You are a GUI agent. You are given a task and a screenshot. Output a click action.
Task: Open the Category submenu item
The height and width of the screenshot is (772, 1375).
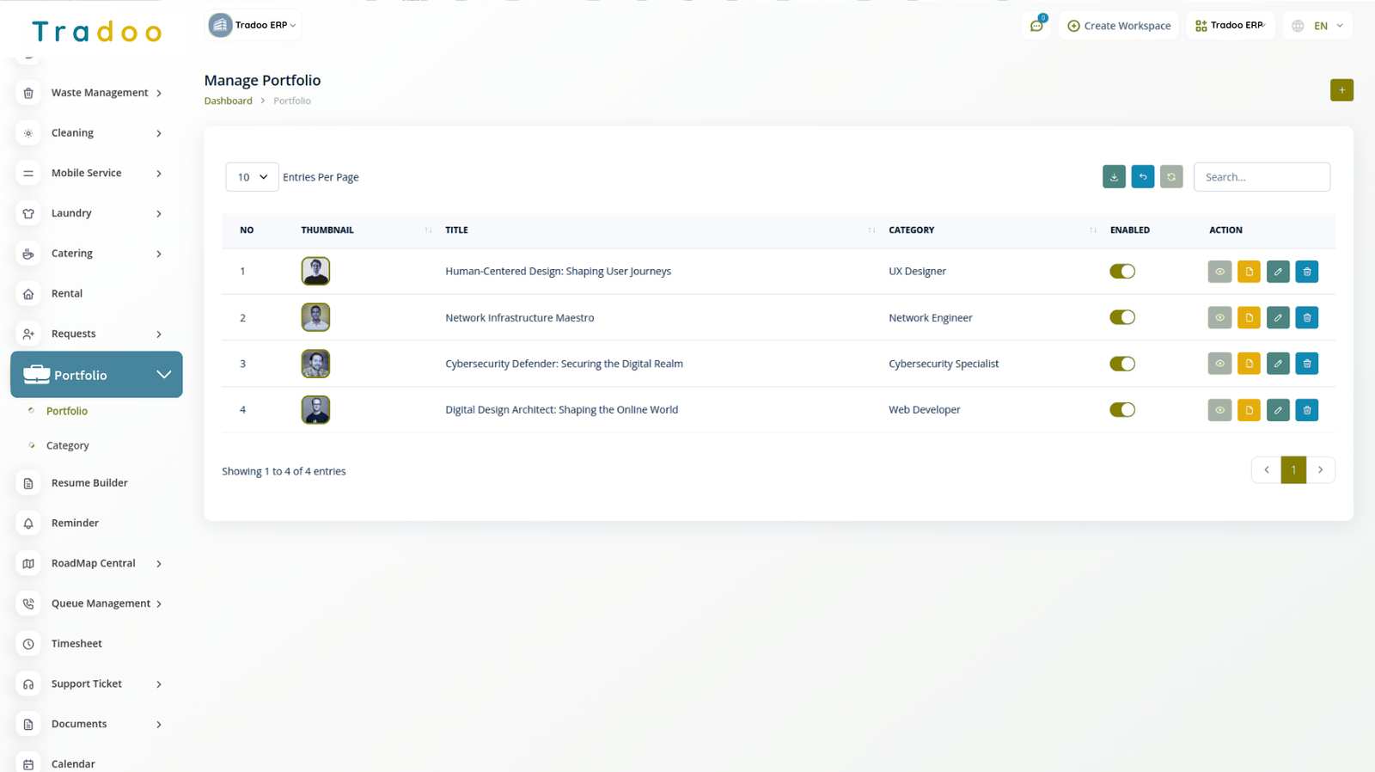click(x=68, y=445)
